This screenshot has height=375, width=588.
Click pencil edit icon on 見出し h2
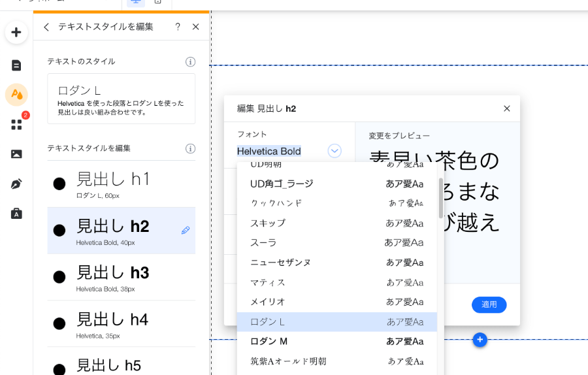pyautogui.click(x=186, y=230)
